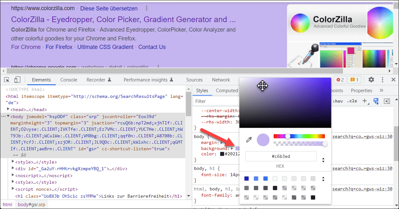Switch the hex color format using stepper arrows
Screen dimensions: 399x209
(x=323, y=160)
